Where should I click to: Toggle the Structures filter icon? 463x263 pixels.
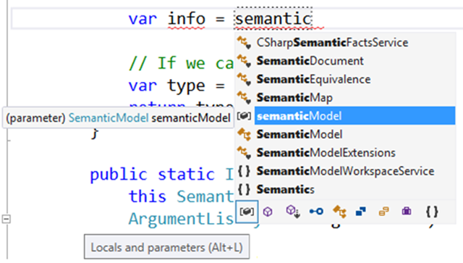[x=361, y=212]
